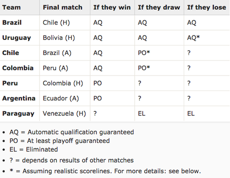Click the Venezuela (H) match cell
This screenshot has width=230, height=178.
point(64,114)
